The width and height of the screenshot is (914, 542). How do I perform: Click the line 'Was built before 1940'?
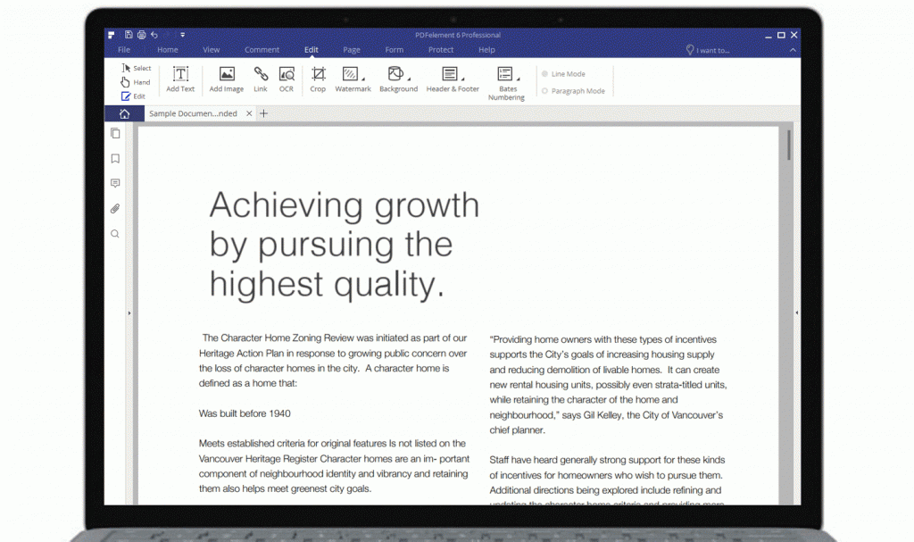[245, 413]
